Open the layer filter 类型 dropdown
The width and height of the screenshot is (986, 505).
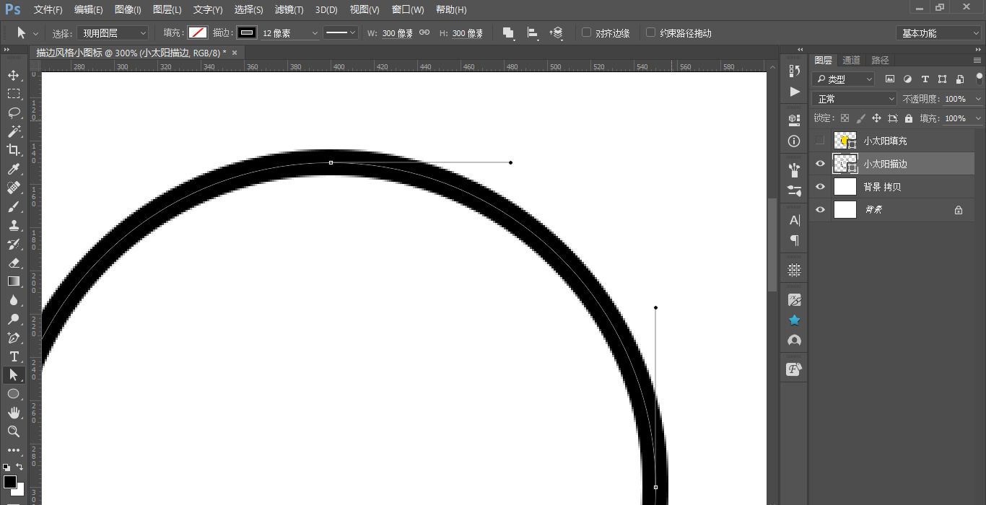pos(843,79)
